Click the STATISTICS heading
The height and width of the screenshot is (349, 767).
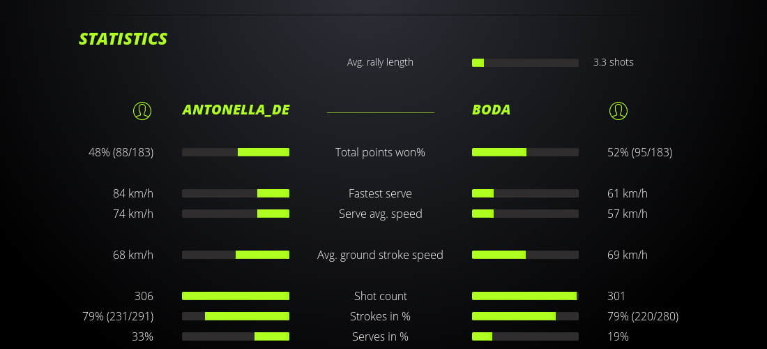pyautogui.click(x=123, y=38)
